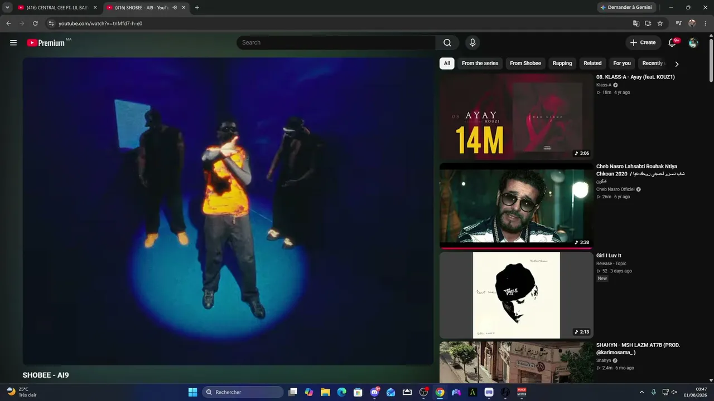This screenshot has width=714, height=401.
Task: Click the YouTube Search input field
Action: pyautogui.click(x=336, y=43)
